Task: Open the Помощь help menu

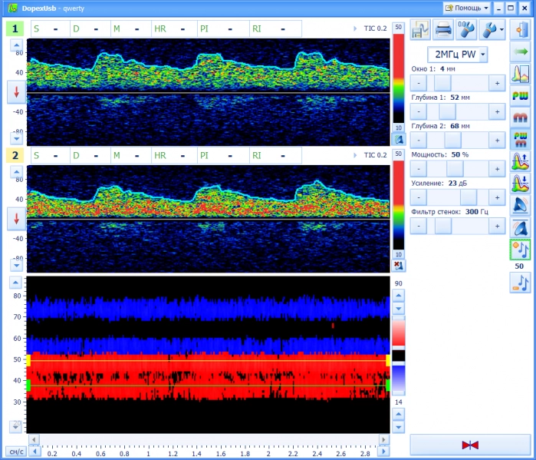Action: click(466, 7)
